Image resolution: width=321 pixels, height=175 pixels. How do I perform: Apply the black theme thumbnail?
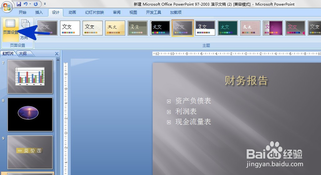click(160, 28)
